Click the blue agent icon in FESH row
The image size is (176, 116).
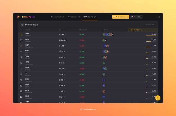[104, 86]
